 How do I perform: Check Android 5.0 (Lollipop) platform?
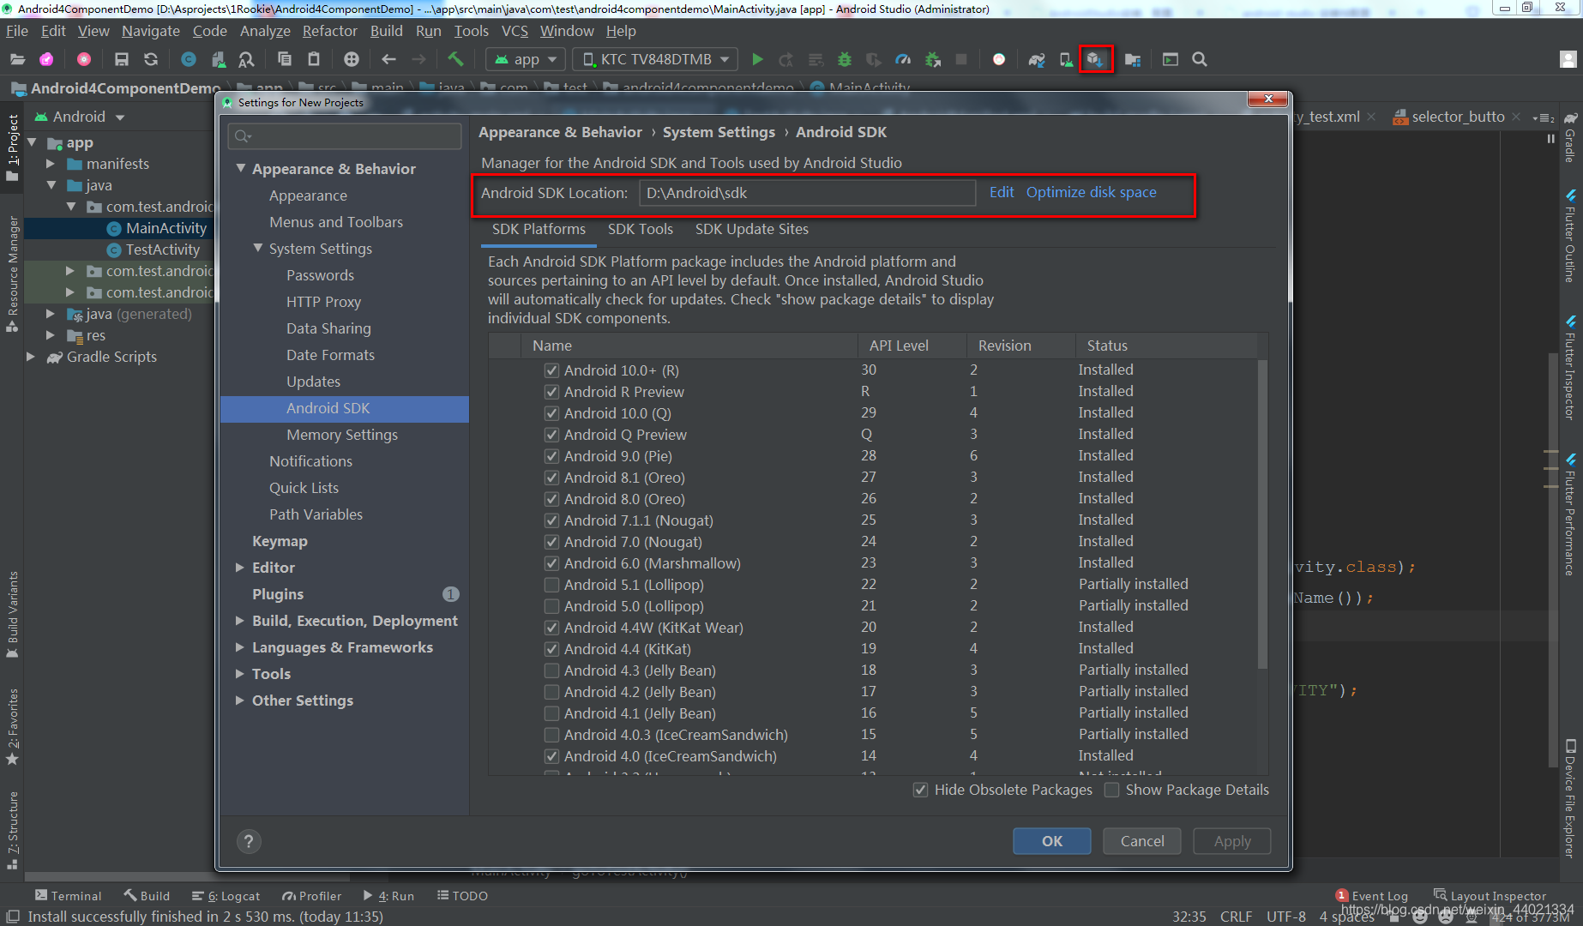(551, 606)
